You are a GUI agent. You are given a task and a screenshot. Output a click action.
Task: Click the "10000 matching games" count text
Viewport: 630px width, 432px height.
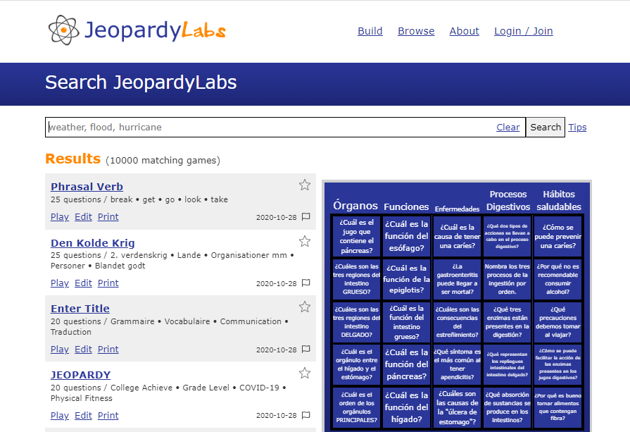[x=163, y=161]
